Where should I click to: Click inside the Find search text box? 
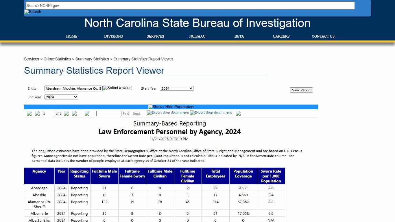109,113
